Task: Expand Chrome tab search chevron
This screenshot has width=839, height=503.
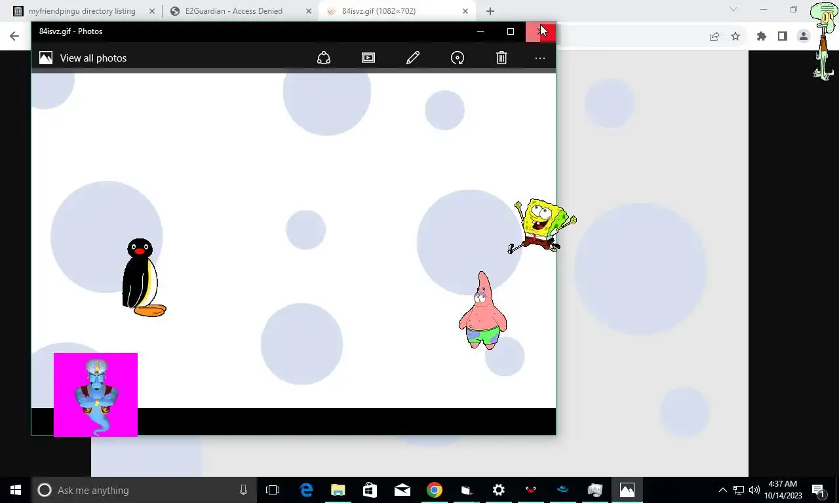Action: click(733, 10)
